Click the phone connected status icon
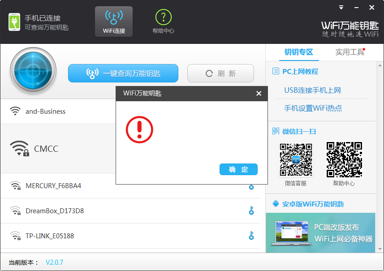Viewport: 384px width, 271px height. [x=14, y=22]
